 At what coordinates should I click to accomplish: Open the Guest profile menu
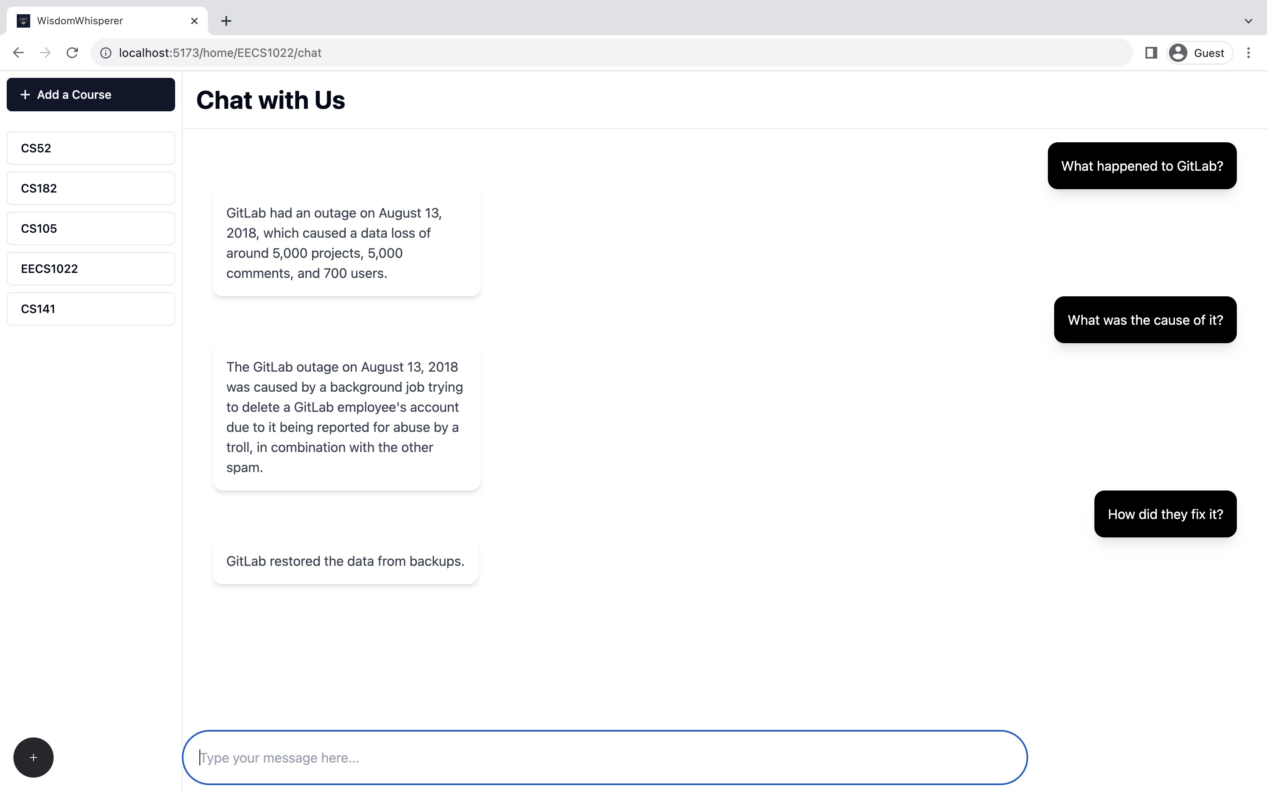pyautogui.click(x=1199, y=53)
